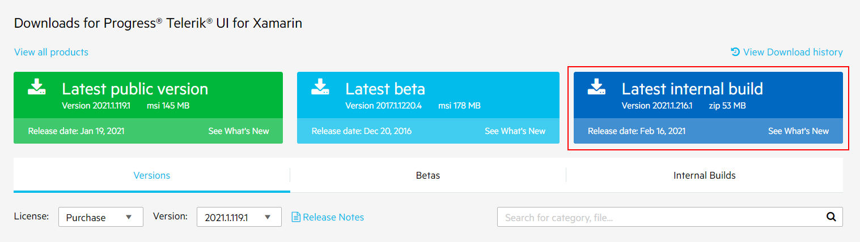860x242 pixels.
Task: Download the Latest internal build via blue title
Action: click(692, 89)
